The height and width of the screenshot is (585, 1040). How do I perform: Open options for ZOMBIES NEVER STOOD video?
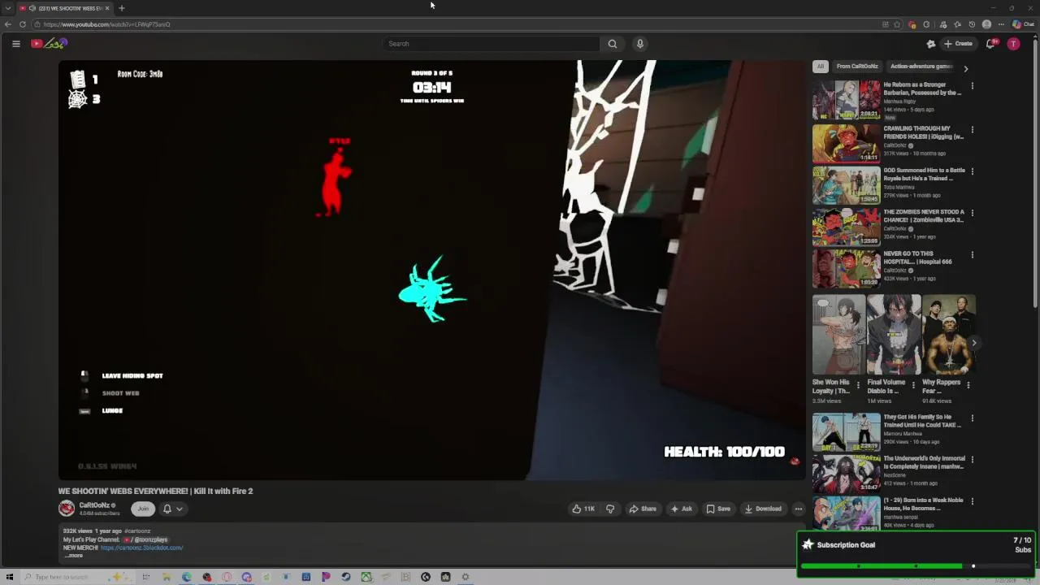pos(972,213)
